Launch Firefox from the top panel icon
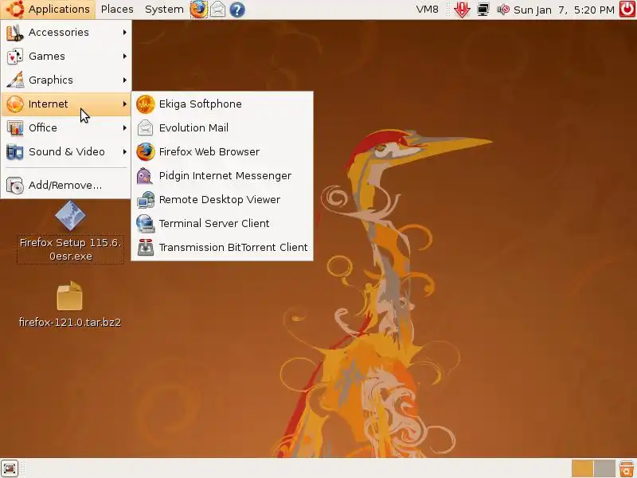The image size is (637, 478). [x=199, y=10]
